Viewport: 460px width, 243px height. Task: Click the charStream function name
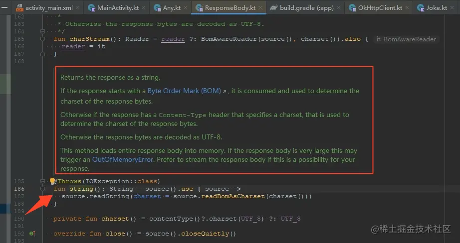pos(89,39)
